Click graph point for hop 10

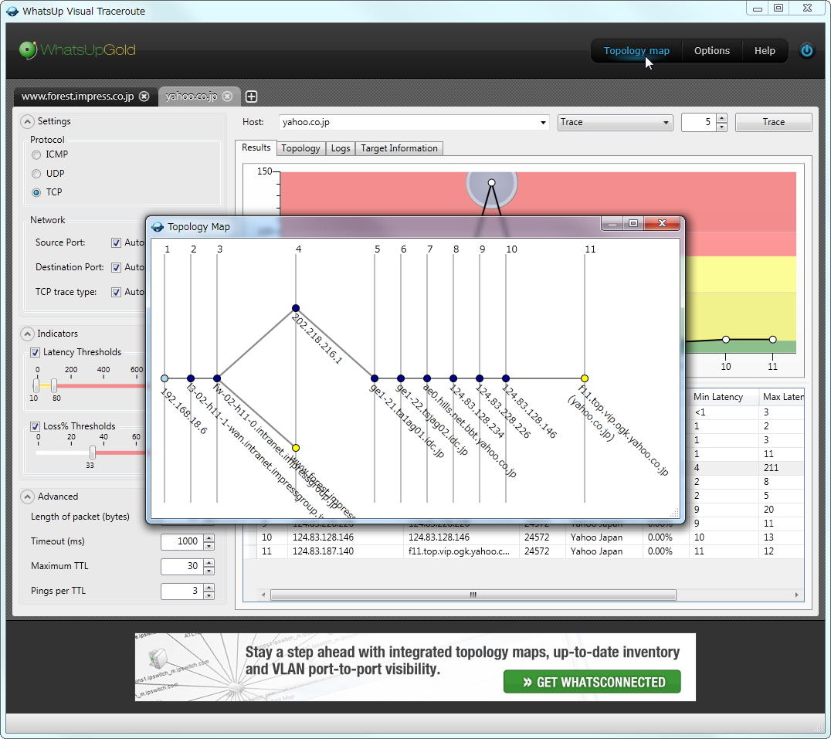tap(725, 339)
